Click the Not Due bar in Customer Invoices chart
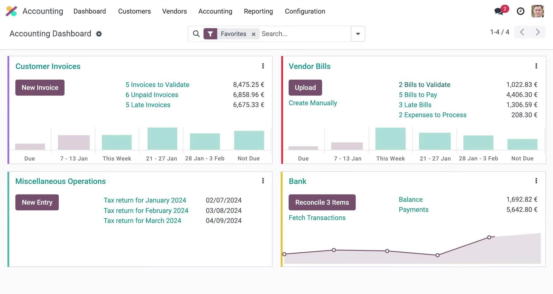 [x=248, y=140]
